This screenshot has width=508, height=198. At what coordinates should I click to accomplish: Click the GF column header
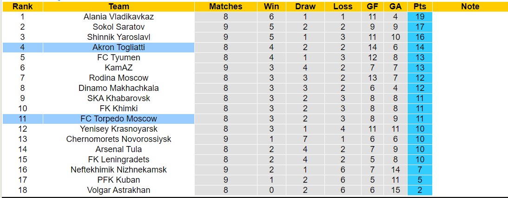tap(372, 6)
